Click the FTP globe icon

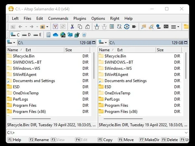(63, 35)
